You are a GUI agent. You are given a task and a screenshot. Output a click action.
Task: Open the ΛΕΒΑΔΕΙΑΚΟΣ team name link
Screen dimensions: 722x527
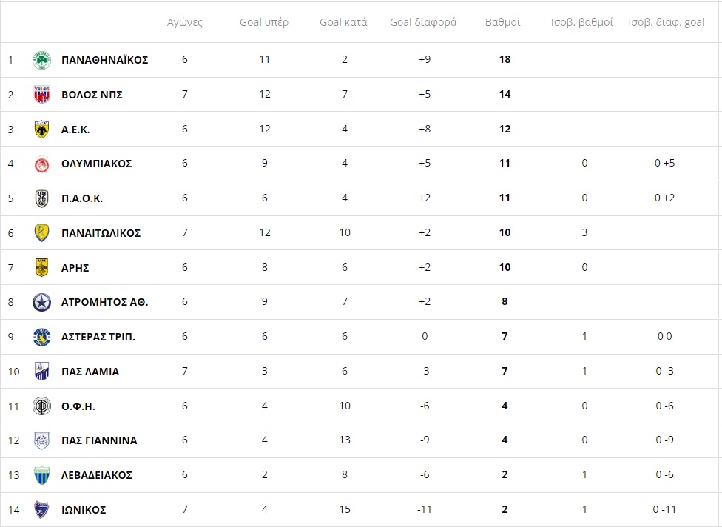point(97,475)
